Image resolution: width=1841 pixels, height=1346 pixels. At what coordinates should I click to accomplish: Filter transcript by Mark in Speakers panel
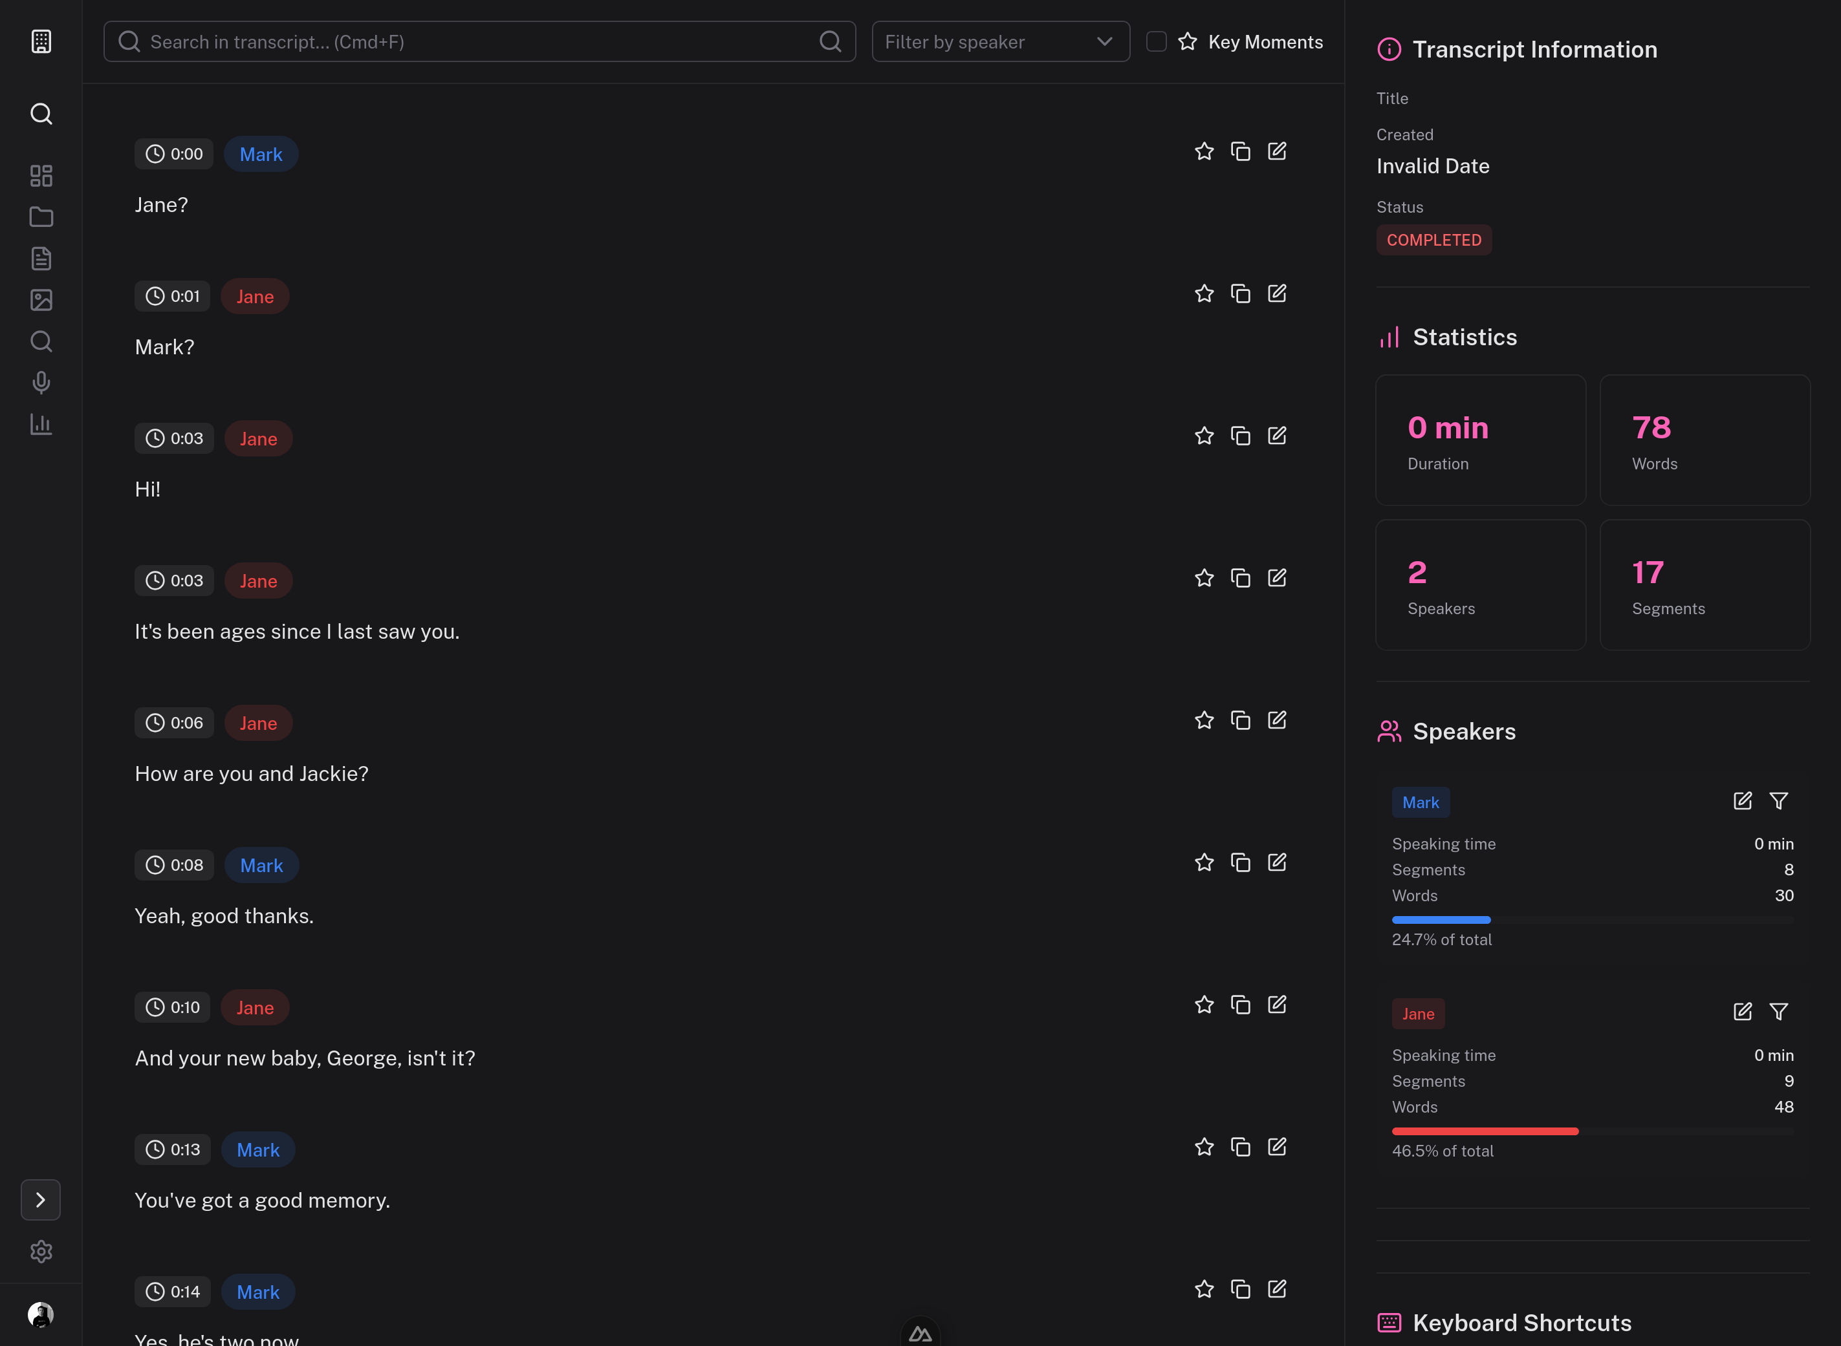[1778, 801]
